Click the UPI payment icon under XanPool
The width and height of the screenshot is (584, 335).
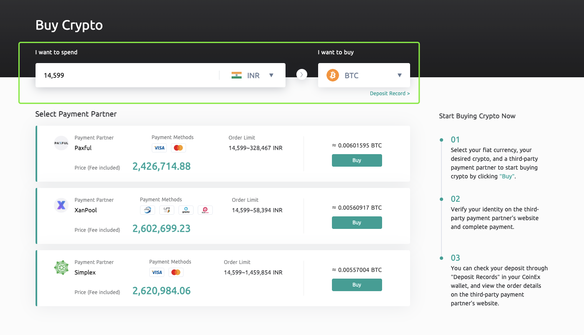coord(166,210)
